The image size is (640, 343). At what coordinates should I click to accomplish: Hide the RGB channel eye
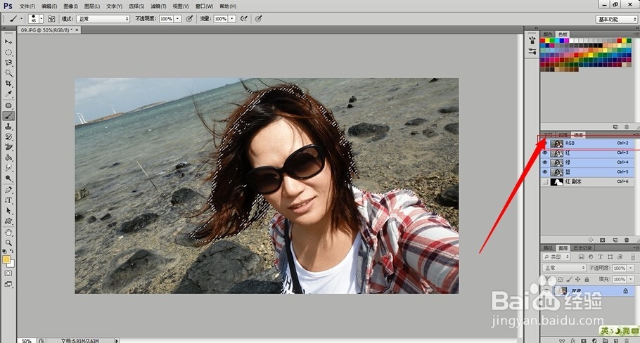click(544, 143)
